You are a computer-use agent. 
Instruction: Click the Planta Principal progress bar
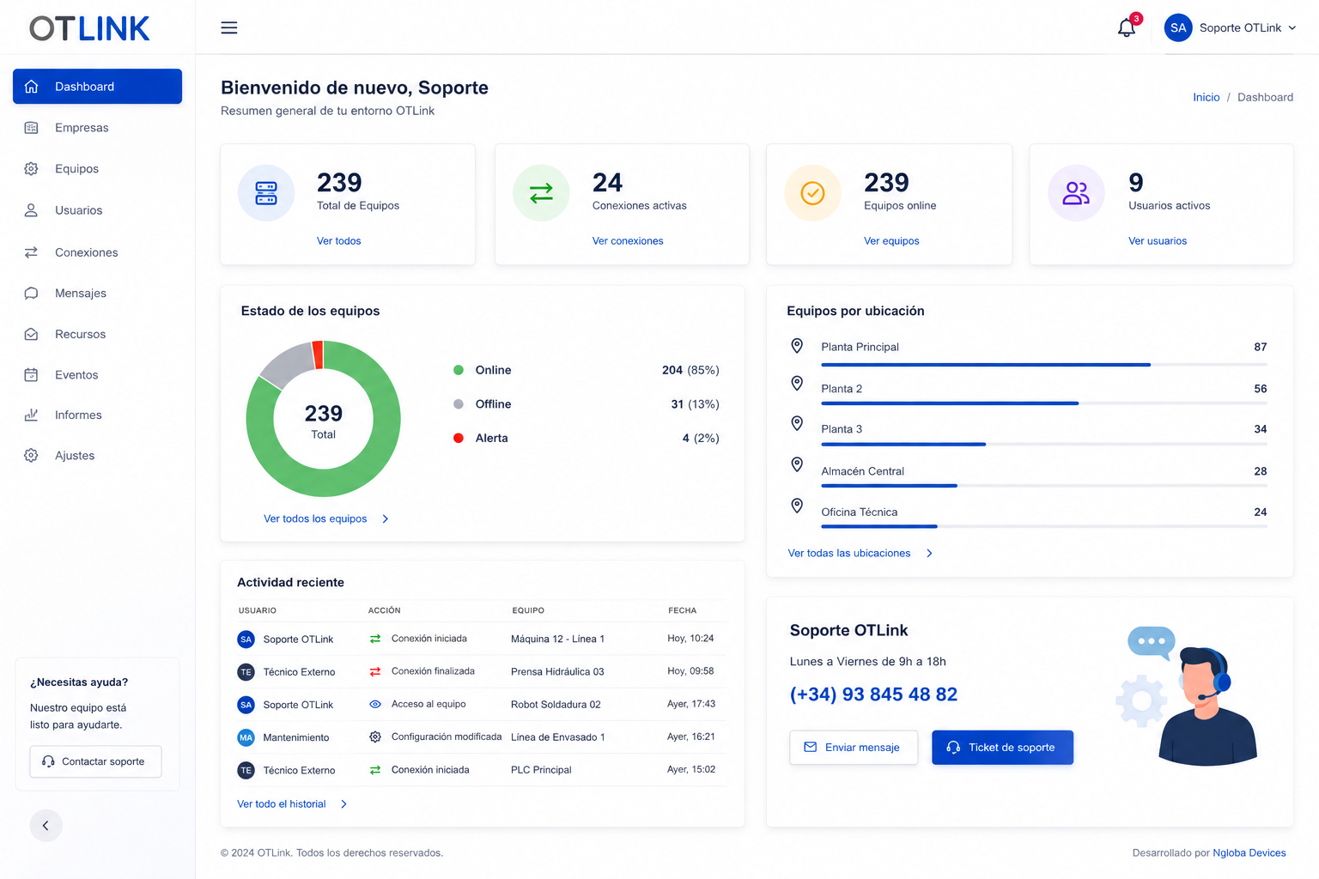pyautogui.click(x=1043, y=365)
